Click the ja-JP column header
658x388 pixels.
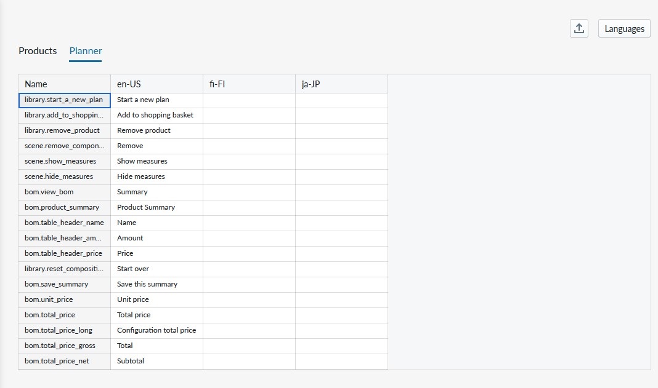tap(341, 84)
